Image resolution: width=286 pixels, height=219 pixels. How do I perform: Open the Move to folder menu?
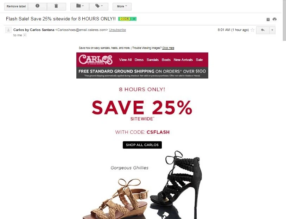(80, 6)
